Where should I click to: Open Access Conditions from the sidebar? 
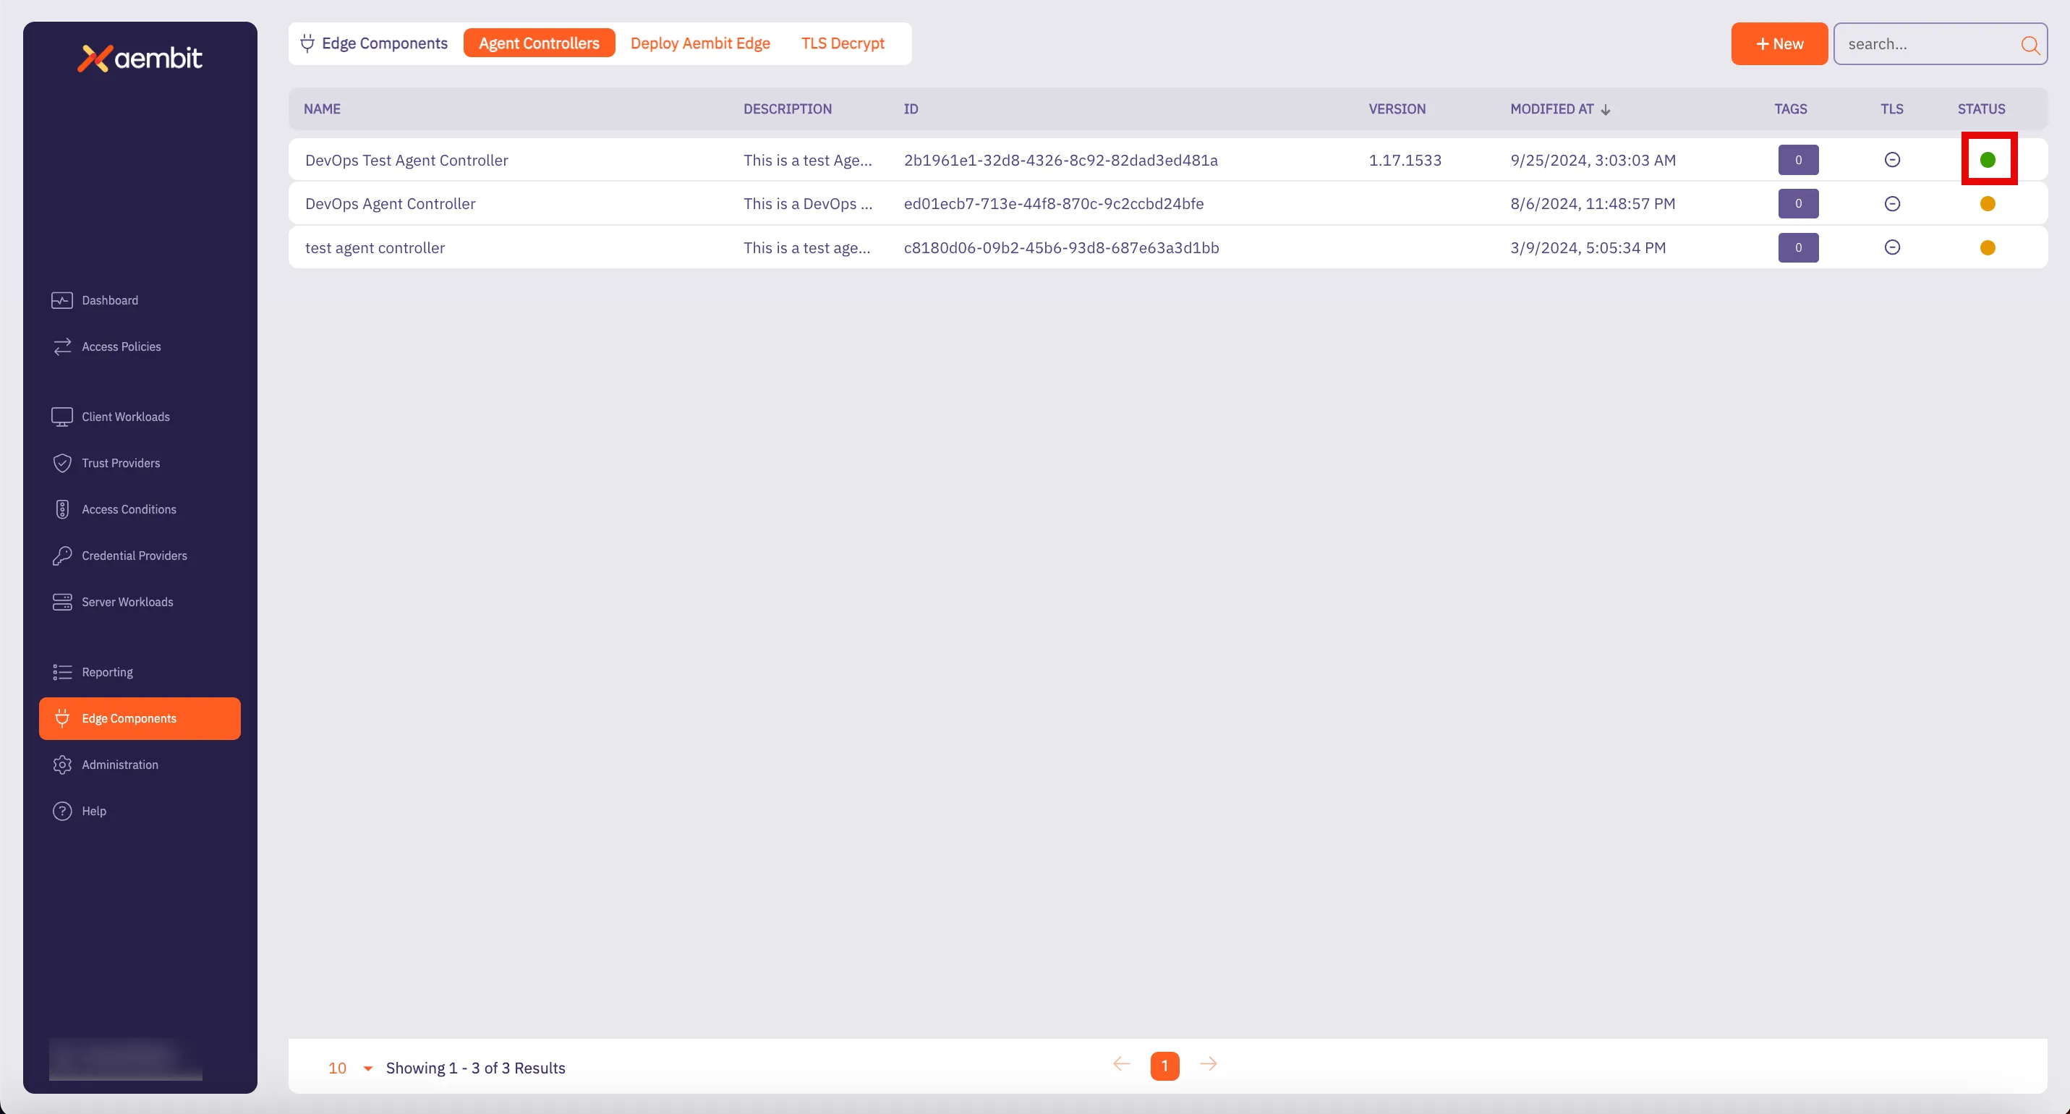(129, 509)
